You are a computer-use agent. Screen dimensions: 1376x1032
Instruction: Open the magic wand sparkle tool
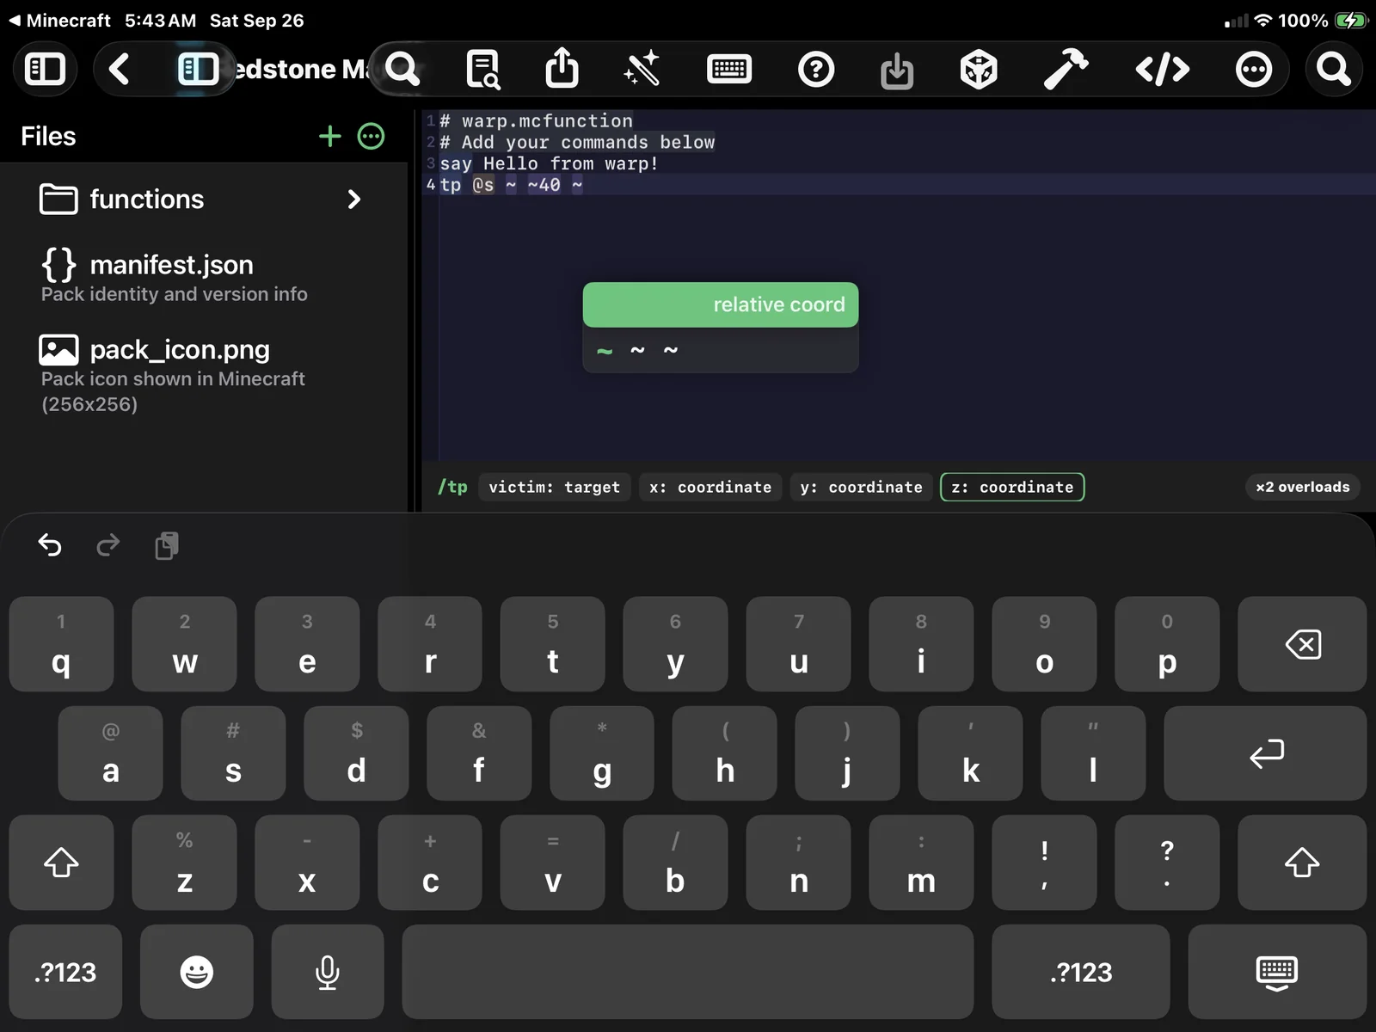tap(642, 69)
